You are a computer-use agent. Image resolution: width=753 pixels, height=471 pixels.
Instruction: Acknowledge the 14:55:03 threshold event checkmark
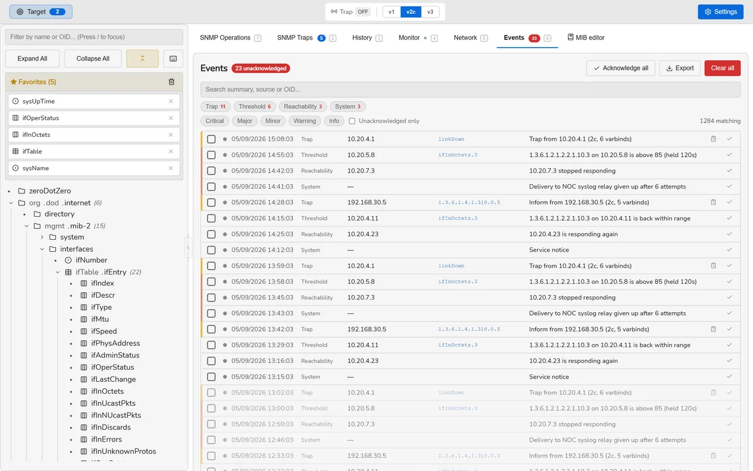coord(729,154)
